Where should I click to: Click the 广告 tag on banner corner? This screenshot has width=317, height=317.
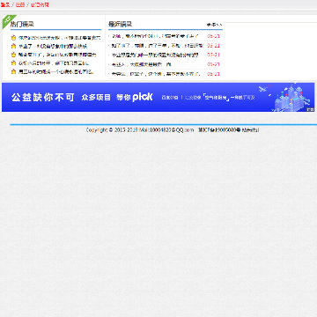click(311, 109)
